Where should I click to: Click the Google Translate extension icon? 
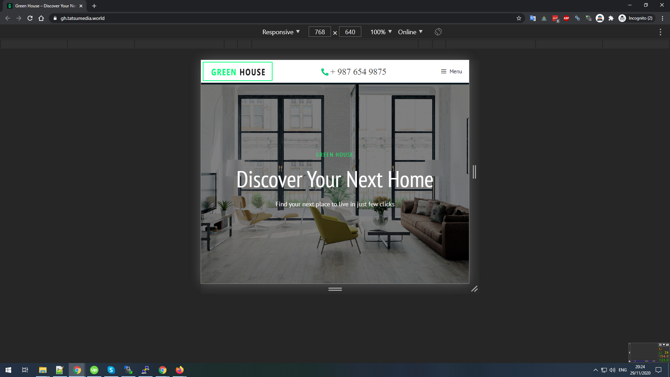533,18
